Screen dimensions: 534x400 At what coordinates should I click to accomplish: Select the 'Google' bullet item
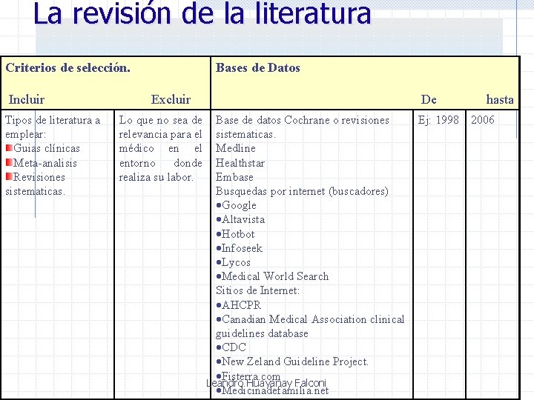click(237, 205)
